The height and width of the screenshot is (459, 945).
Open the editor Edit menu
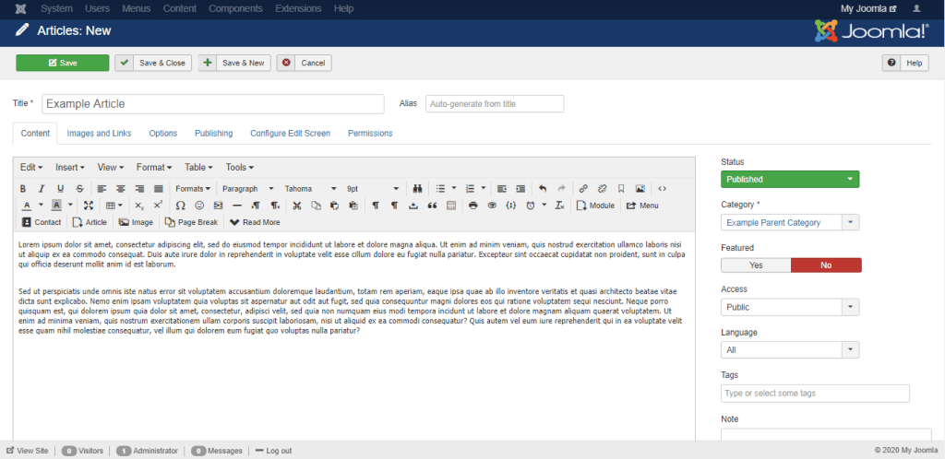click(x=30, y=167)
